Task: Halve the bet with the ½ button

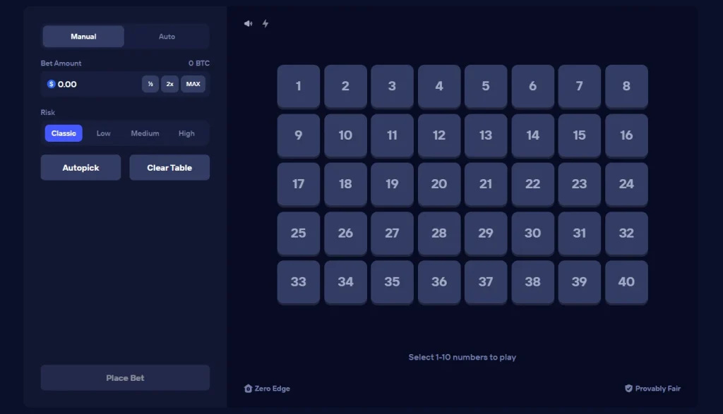Action: pos(150,84)
